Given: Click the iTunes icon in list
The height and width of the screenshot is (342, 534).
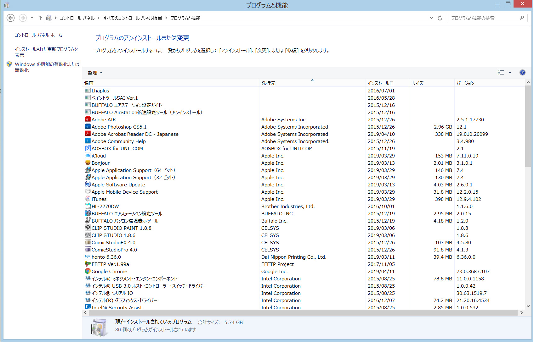Looking at the screenshot, I should click(x=88, y=199).
